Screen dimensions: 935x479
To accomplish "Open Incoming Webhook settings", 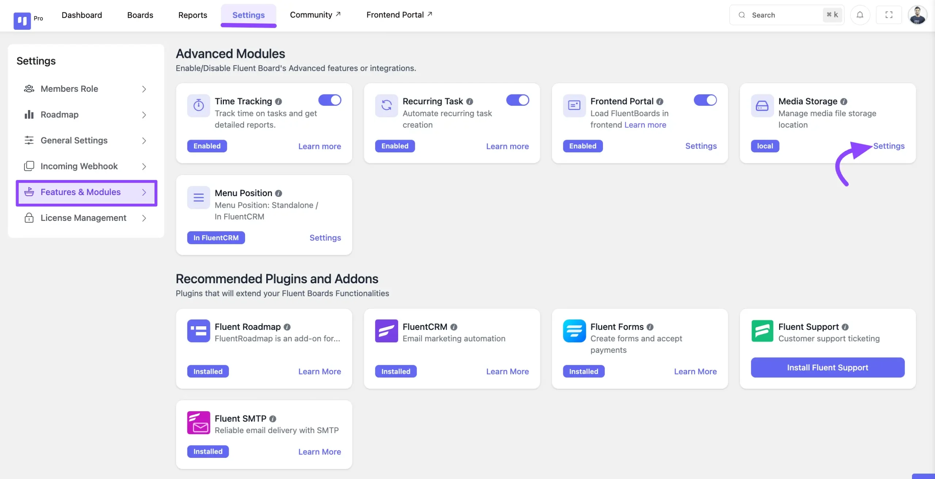I will [x=86, y=167].
